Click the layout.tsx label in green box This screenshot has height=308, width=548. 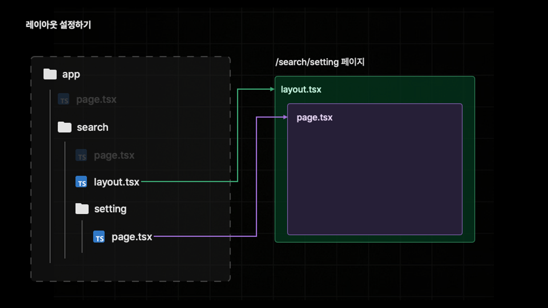301,90
